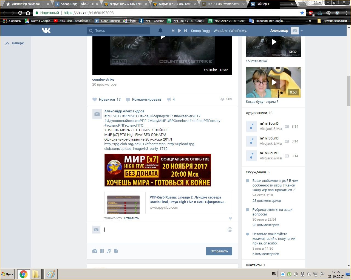Attach a photo with the camera icon

[95, 251]
